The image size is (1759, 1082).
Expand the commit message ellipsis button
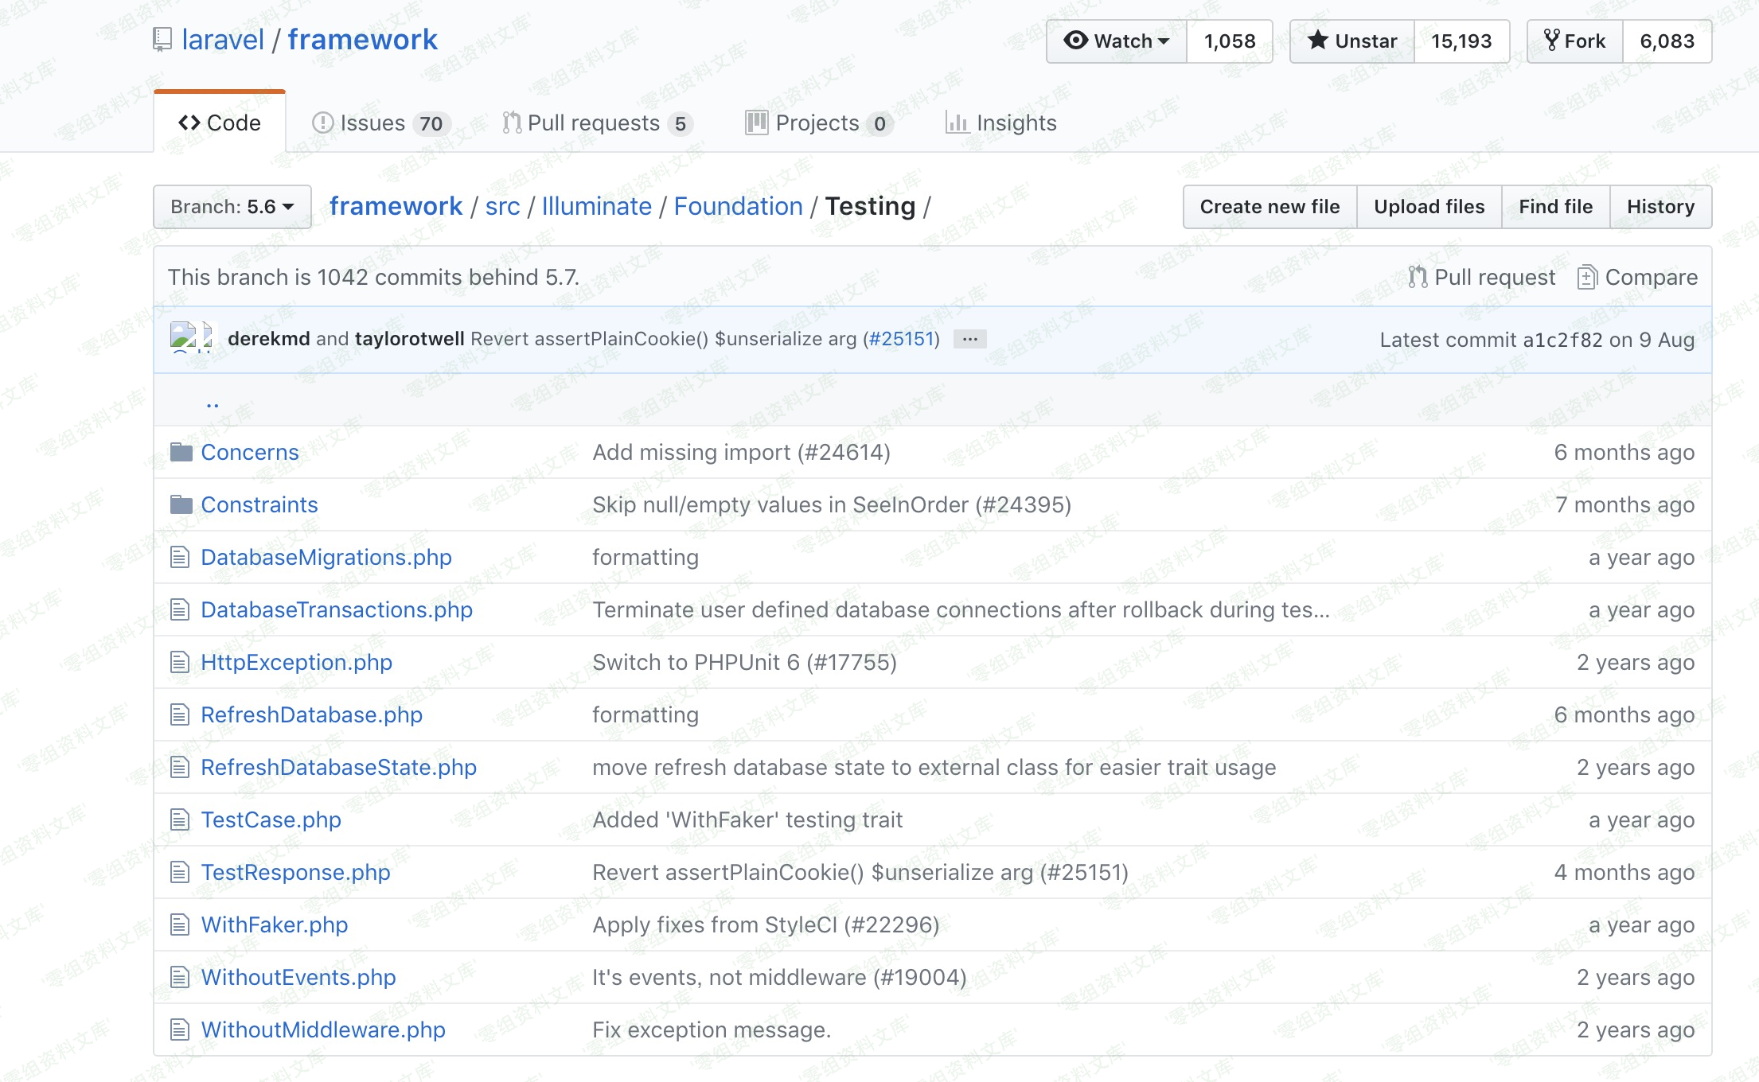point(969,339)
